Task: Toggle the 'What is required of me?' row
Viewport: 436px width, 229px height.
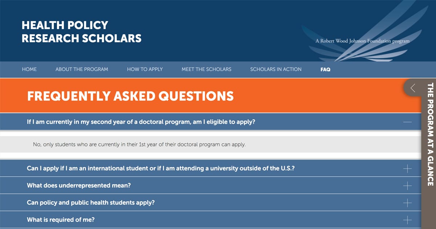Action: 210,220
